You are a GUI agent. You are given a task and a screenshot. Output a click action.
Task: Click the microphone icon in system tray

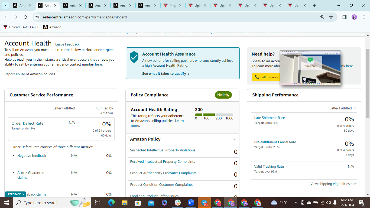pos(335,203)
